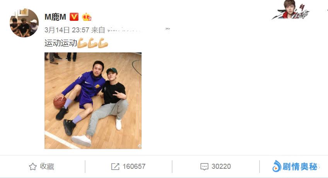Select the 收藏 label
The height and width of the screenshot is (178, 328).
point(47,166)
